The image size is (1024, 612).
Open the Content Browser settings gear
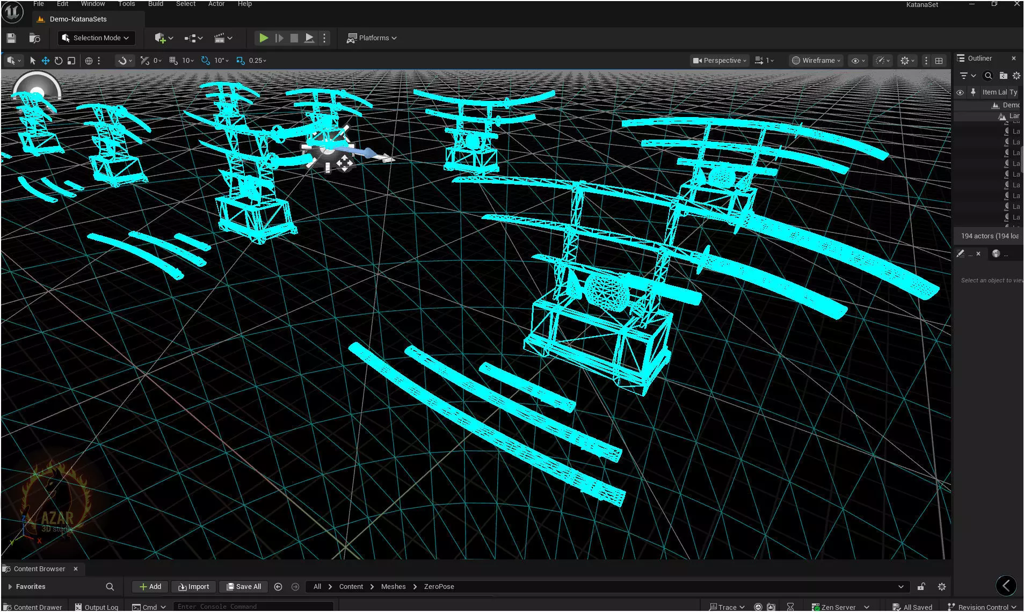point(942,587)
